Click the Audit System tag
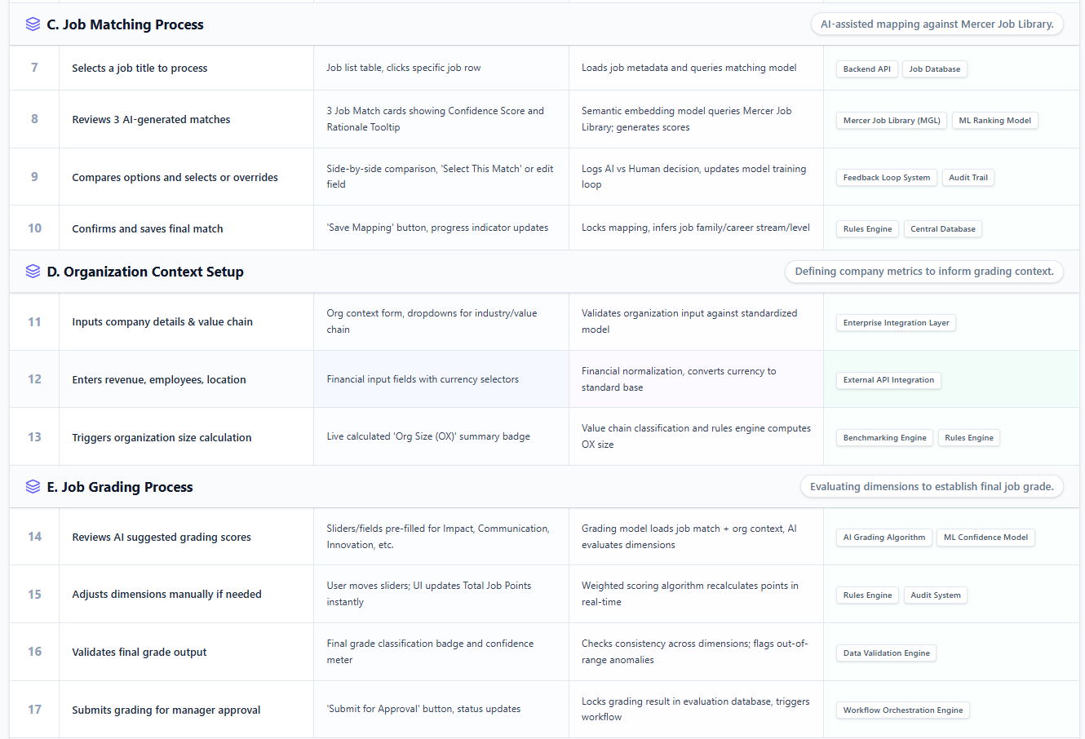The height and width of the screenshot is (739, 1085). pyautogui.click(x=935, y=595)
